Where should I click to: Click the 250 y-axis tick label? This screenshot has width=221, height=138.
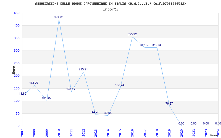[17, 63]
